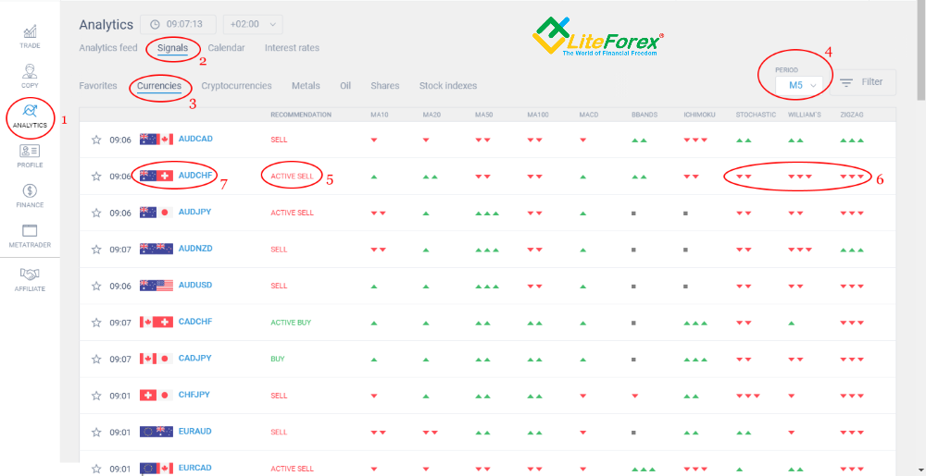This screenshot has width=926, height=476.
Task: Open the Copy trading sidebar icon
Action: 30,77
